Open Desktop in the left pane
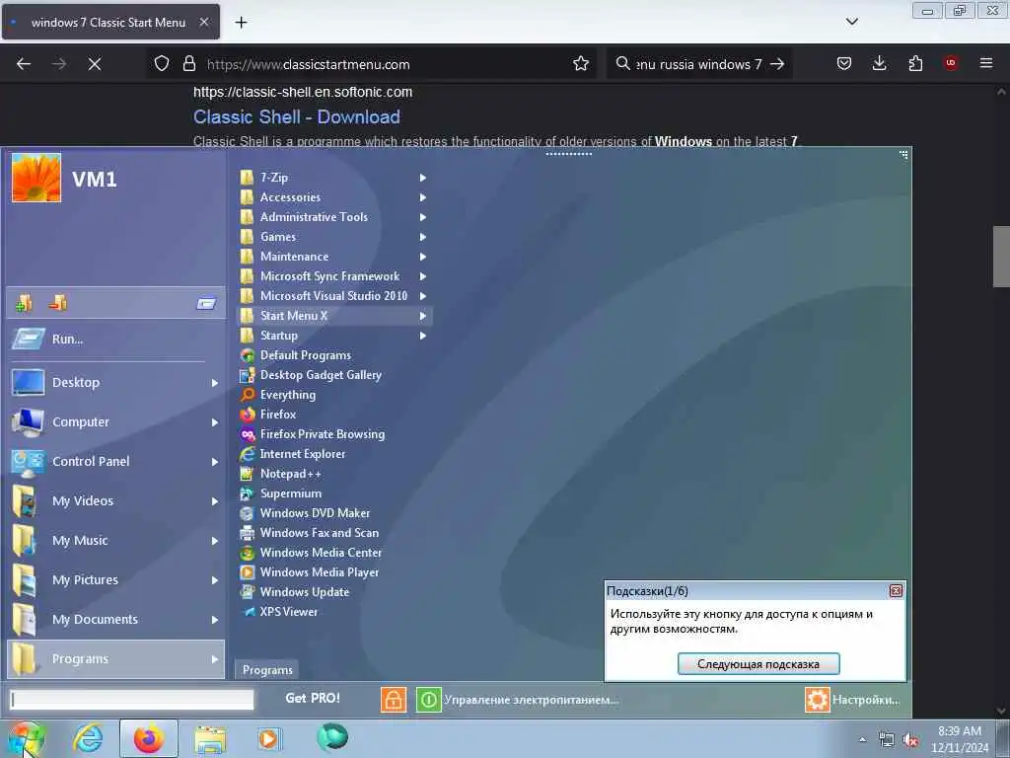1010x758 pixels. [x=116, y=382]
